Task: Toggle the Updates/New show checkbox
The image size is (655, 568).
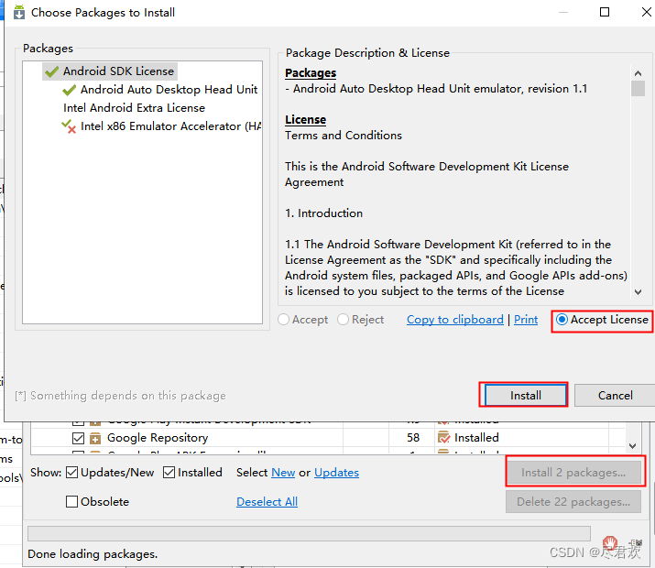Action: (x=71, y=473)
